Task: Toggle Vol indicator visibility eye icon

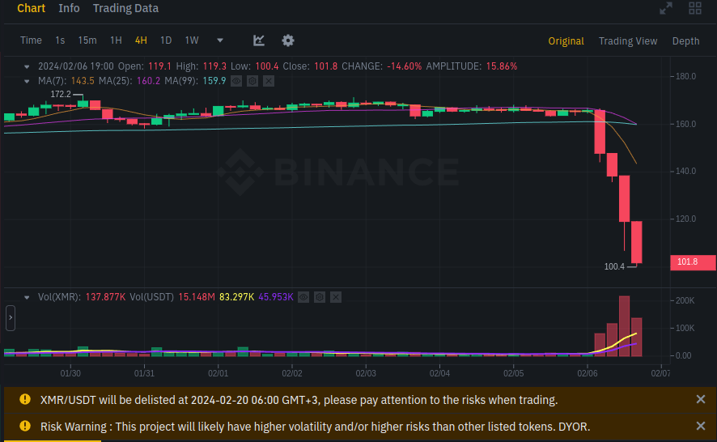Action: [x=303, y=297]
